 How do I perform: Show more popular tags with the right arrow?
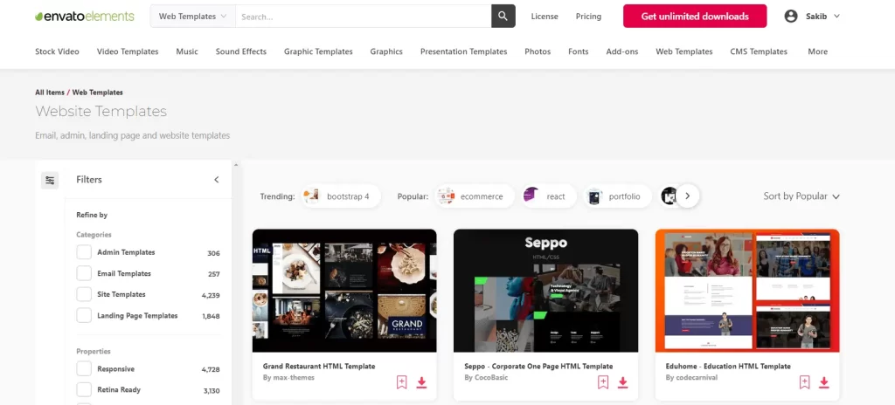click(688, 196)
